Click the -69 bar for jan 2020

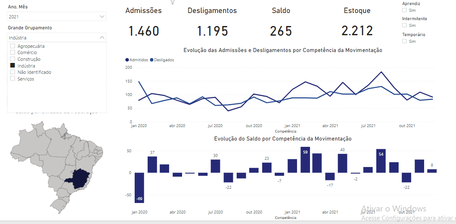pyautogui.click(x=139, y=188)
